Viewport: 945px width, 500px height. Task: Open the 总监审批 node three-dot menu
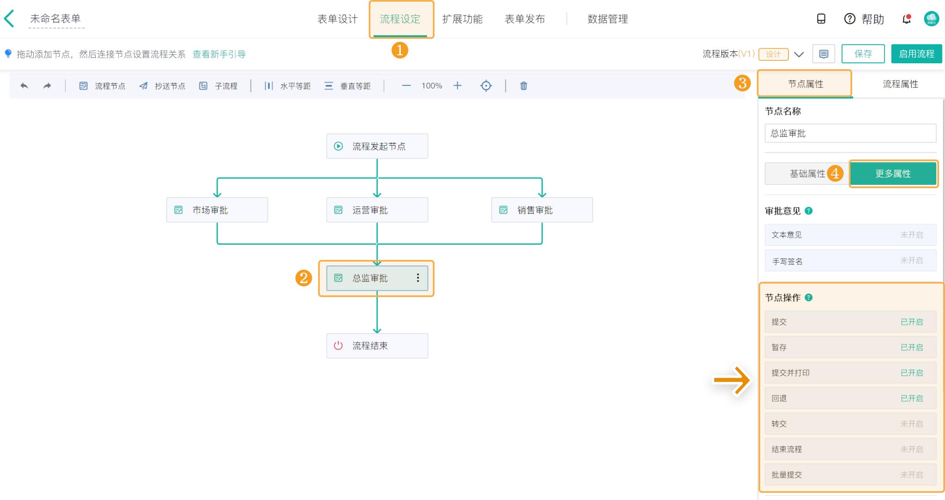pyautogui.click(x=418, y=278)
